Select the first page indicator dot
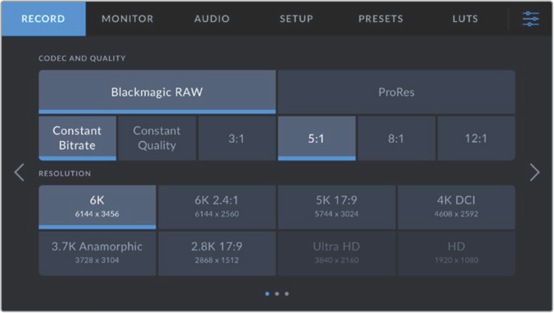554x313 pixels. (x=267, y=294)
